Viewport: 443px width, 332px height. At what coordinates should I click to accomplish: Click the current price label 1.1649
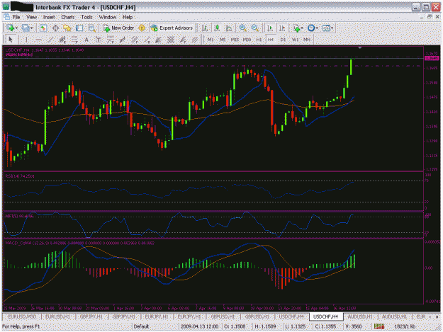click(432, 58)
